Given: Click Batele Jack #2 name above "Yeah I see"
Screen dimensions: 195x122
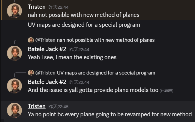Looking at the screenshot, I should pyautogui.click(x=47, y=49).
